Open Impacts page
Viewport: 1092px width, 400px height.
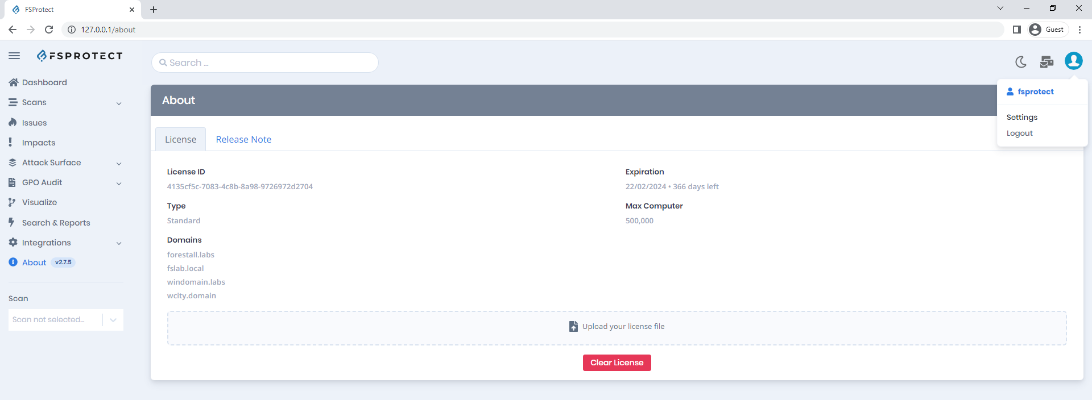click(x=38, y=143)
